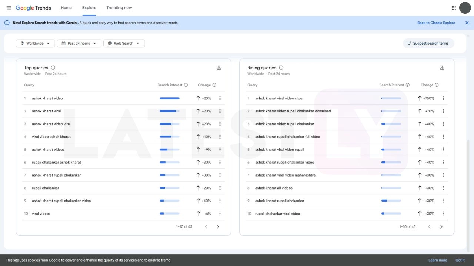Open options menu for 'ashok kharat video'

[220, 98]
